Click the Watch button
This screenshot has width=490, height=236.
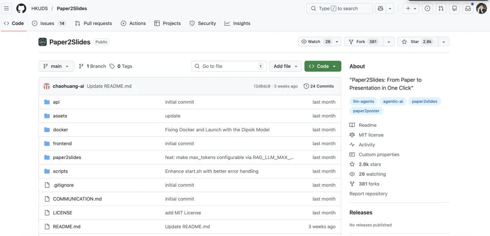[316, 42]
